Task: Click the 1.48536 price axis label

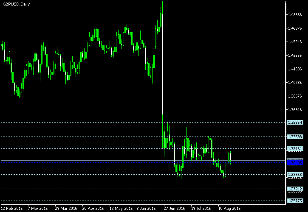Action: click(295, 15)
